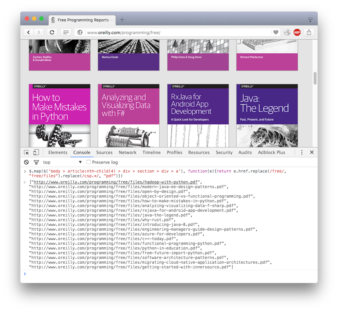Click the introducing-java-8.pdf output line
338x312 pixels.
pyautogui.click(x=114, y=224)
